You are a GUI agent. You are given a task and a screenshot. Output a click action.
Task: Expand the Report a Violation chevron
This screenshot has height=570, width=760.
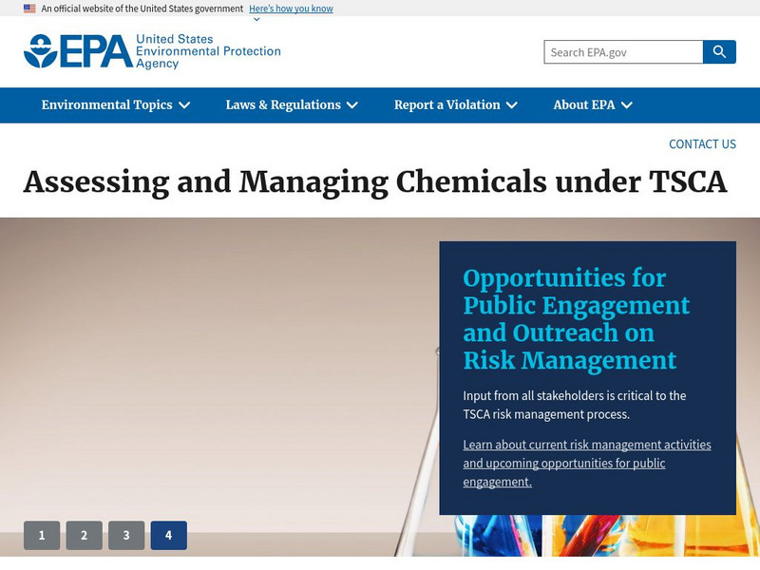click(512, 105)
